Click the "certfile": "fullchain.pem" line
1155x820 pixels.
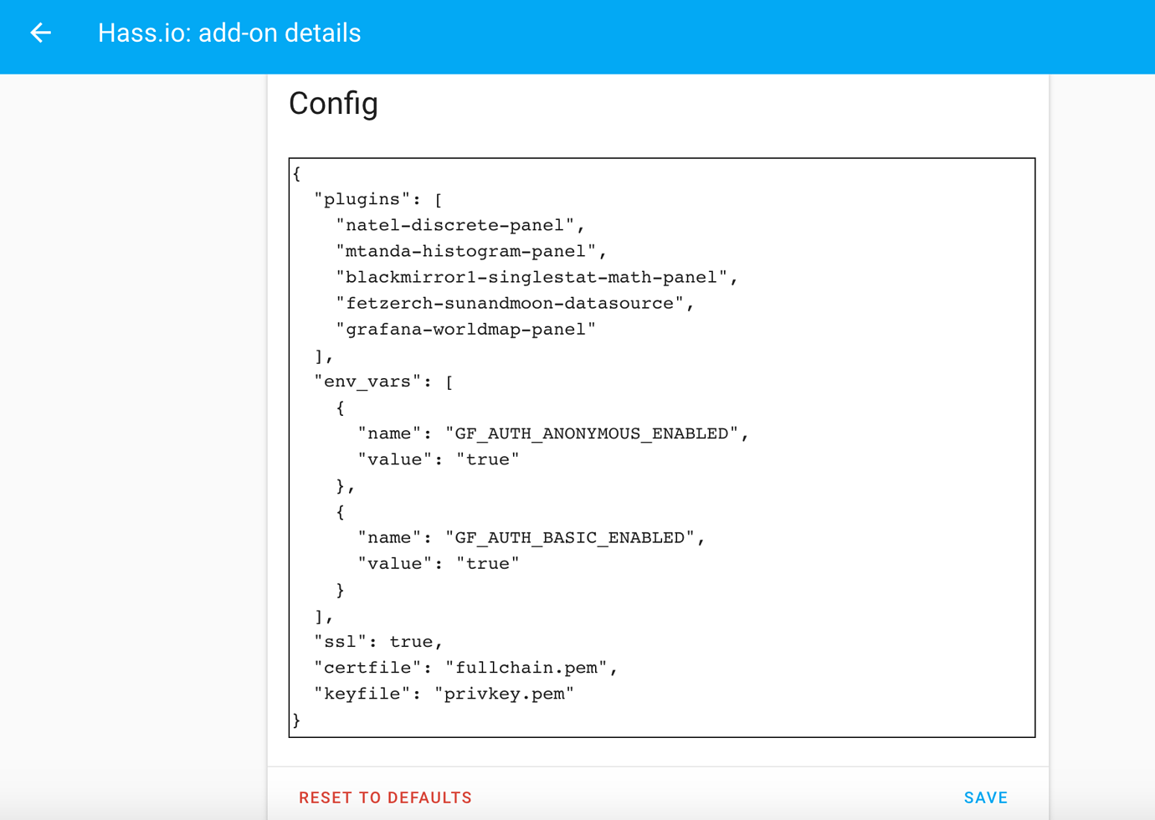click(465, 667)
